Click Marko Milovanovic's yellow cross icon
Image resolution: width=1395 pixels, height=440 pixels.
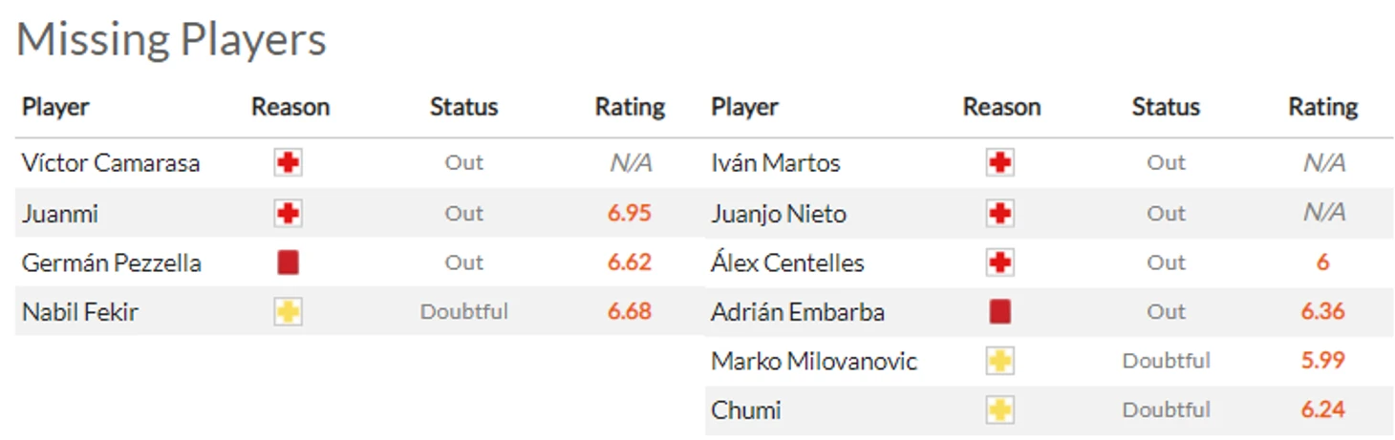pyautogui.click(x=999, y=362)
